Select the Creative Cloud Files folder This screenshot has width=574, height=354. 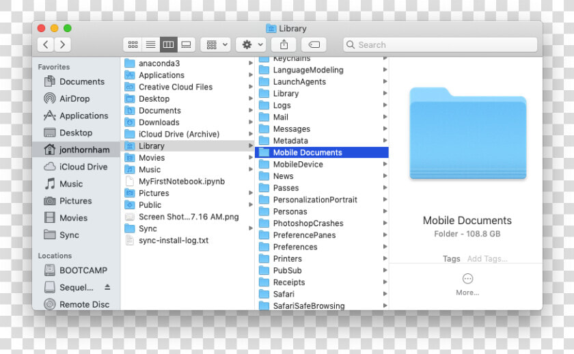point(187,87)
